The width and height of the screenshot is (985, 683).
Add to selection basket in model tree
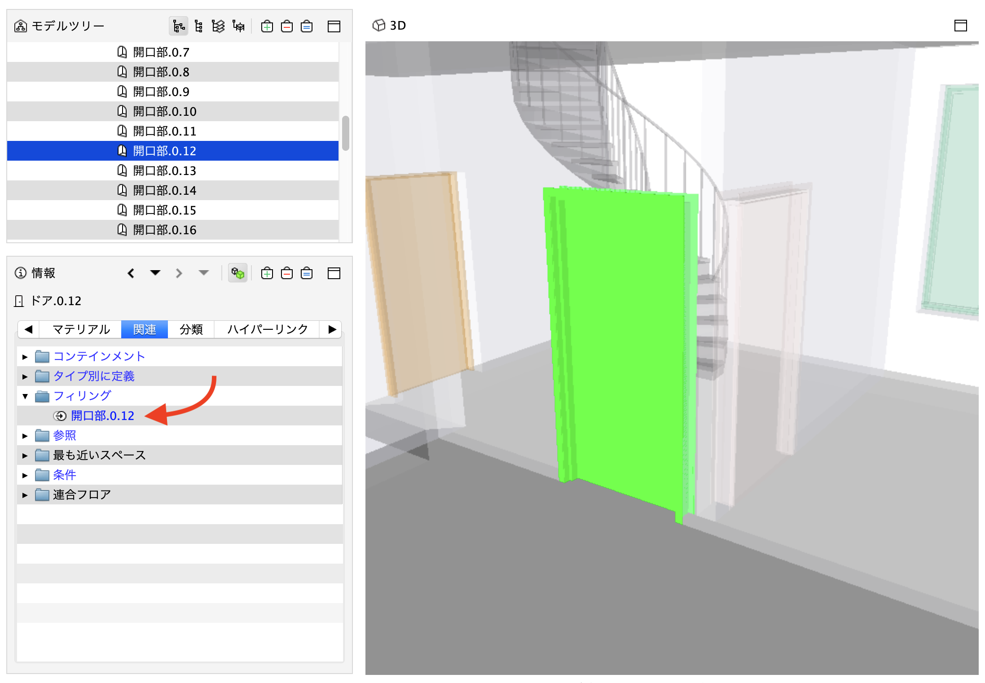267,26
